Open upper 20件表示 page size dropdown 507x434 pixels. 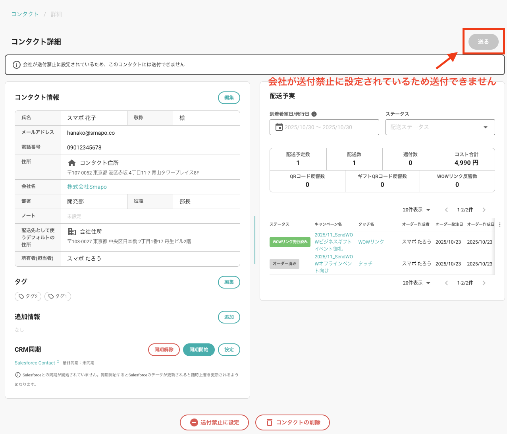tap(416, 210)
